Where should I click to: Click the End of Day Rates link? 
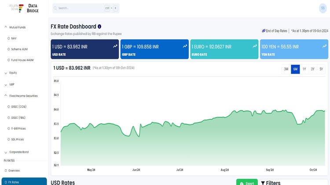coord(277,31)
